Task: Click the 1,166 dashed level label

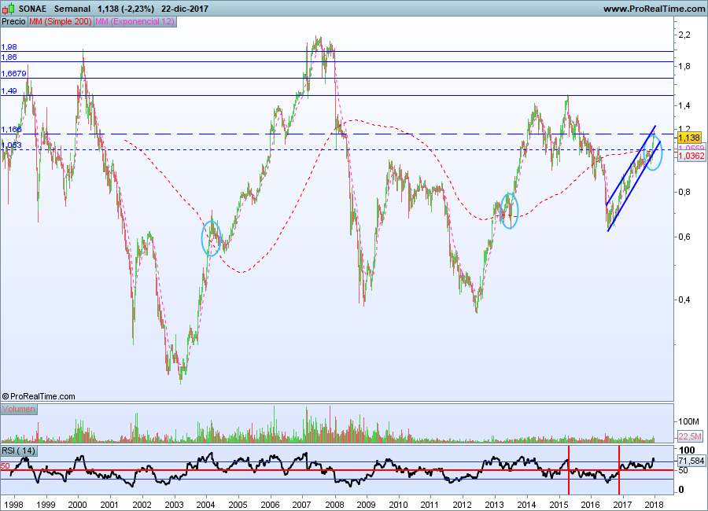Action: (11, 130)
